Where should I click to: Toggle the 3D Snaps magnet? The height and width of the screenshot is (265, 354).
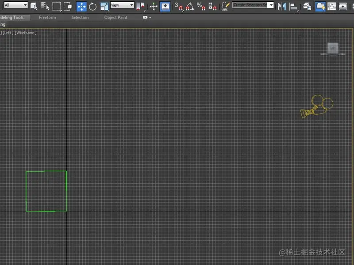point(179,6)
